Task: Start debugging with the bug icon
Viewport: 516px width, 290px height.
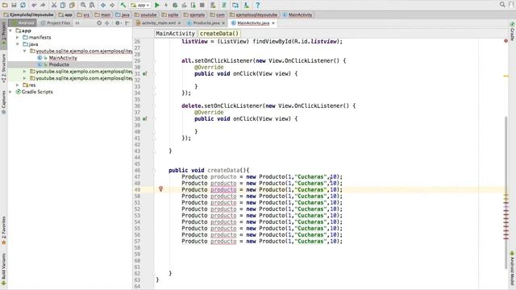Action: 175,5
